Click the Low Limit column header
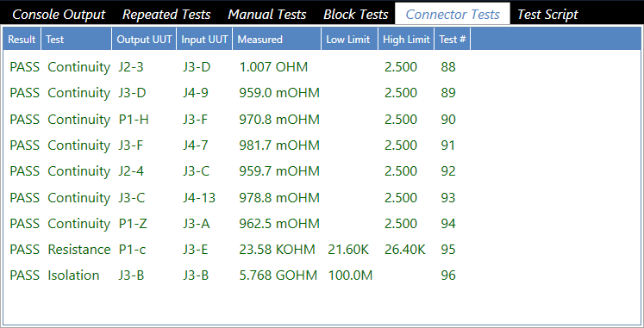The image size is (644, 328). pos(349,40)
